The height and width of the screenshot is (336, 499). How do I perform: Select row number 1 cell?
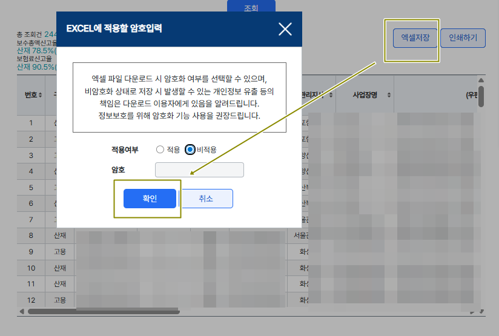click(31, 123)
